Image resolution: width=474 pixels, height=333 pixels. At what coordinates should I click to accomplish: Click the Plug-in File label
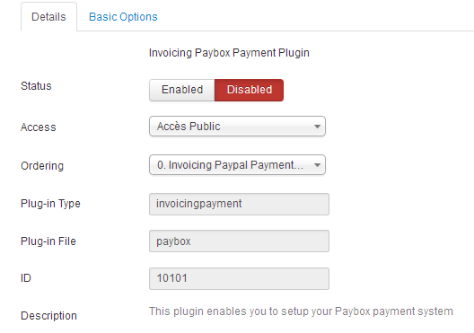[x=48, y=241]
